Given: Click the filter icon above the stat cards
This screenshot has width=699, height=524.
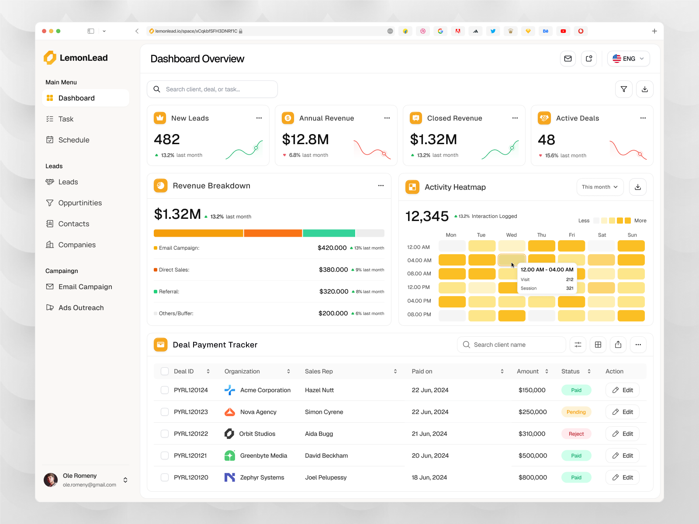Looking at the screenshot, I should (624, 89).
